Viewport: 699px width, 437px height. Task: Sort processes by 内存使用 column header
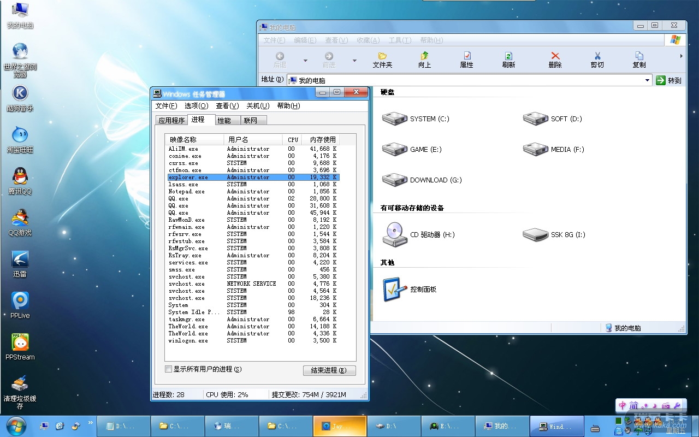pyautogui.click(x=323, y=139)
